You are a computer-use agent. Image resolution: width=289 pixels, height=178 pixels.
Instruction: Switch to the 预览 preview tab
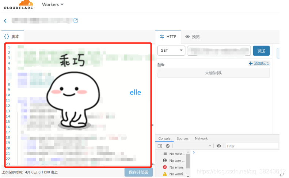193,37
